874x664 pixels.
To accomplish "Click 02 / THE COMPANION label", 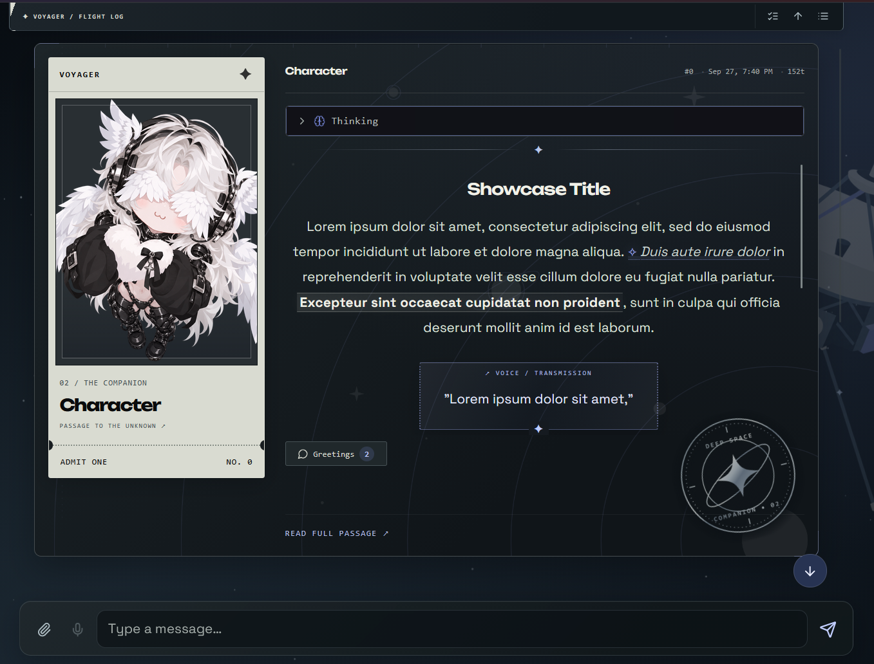I will [103, 383].
